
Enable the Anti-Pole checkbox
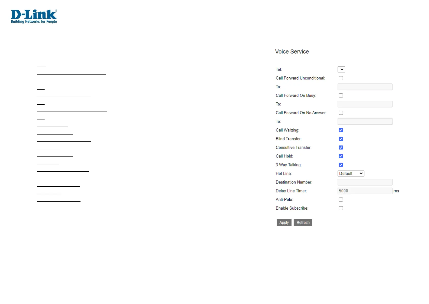pyautogui.click(x=341, y=200)
